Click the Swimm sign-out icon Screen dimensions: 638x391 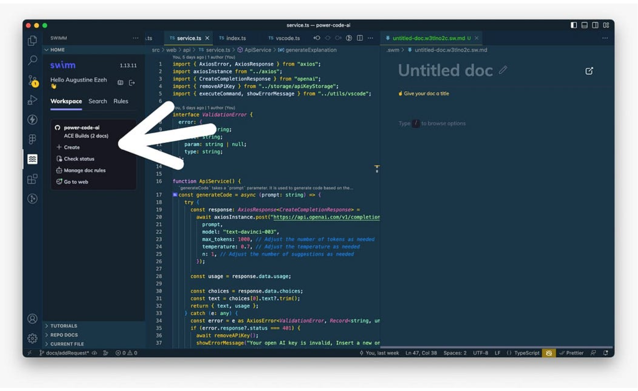pos(132,83)
